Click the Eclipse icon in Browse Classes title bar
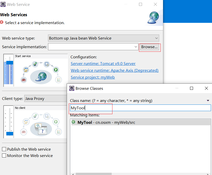212x175 pixels. click(72, 88)
